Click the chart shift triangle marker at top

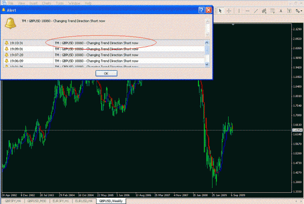pyautogui.click(x=233, y=24)
